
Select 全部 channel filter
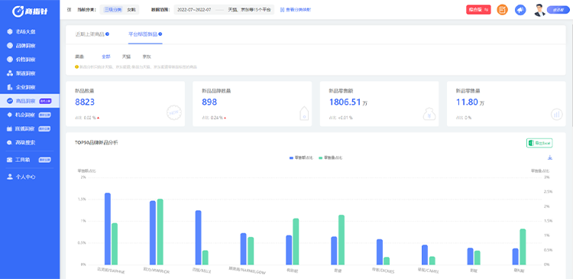tap(106, 57)
